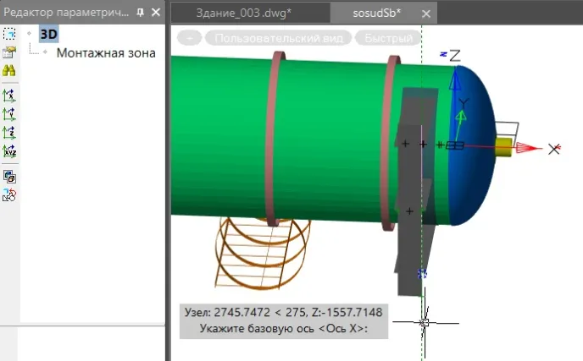This screenshot has height=361, width=583.
Task: Switch to the Здание_003.dwg tab
Action: 243,14
